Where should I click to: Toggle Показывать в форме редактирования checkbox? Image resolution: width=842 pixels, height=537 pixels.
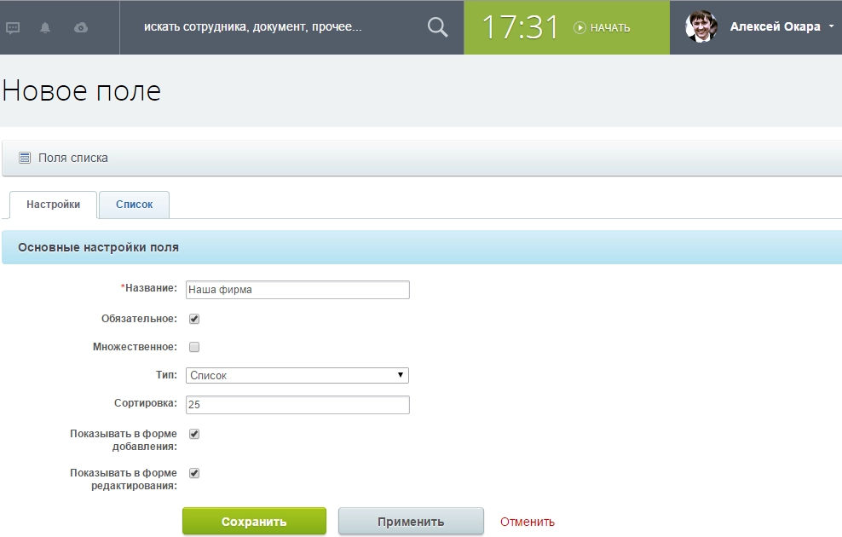pyautogui.click(x=193, y=473)
